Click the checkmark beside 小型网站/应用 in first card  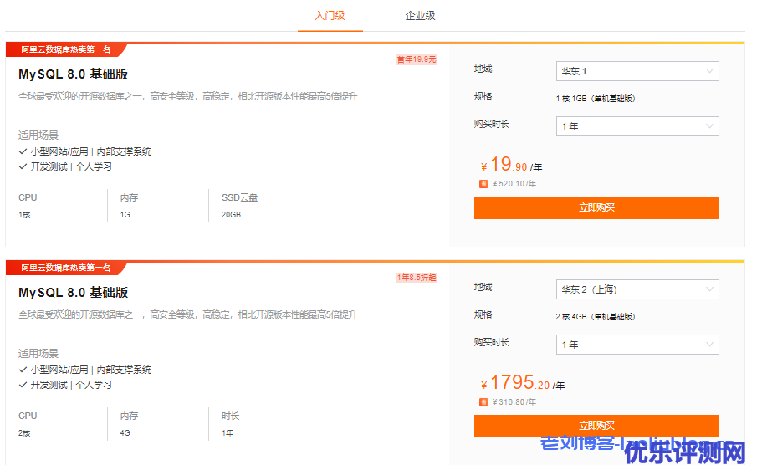(x=23, y=152)
